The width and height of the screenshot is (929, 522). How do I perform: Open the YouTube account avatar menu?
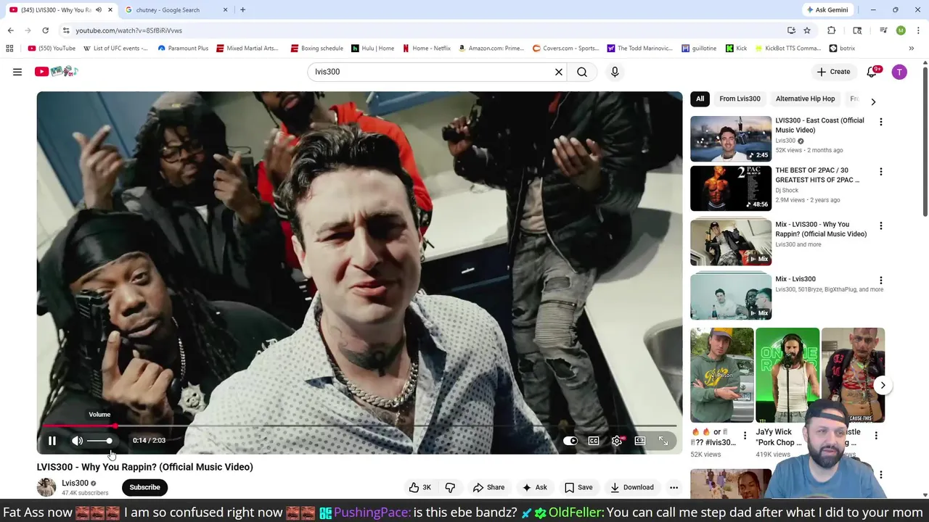[899, 72]
